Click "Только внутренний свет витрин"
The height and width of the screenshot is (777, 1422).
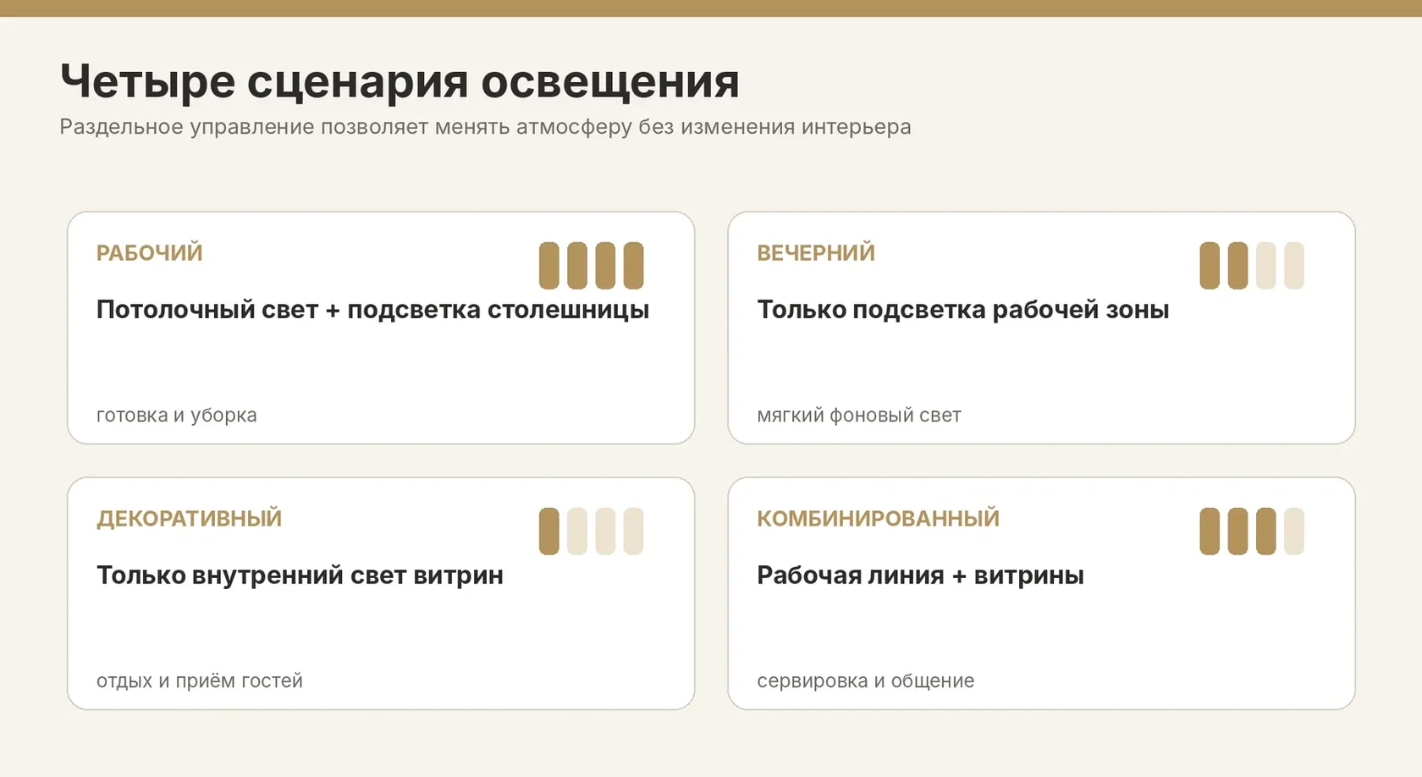tap(300, 576)
